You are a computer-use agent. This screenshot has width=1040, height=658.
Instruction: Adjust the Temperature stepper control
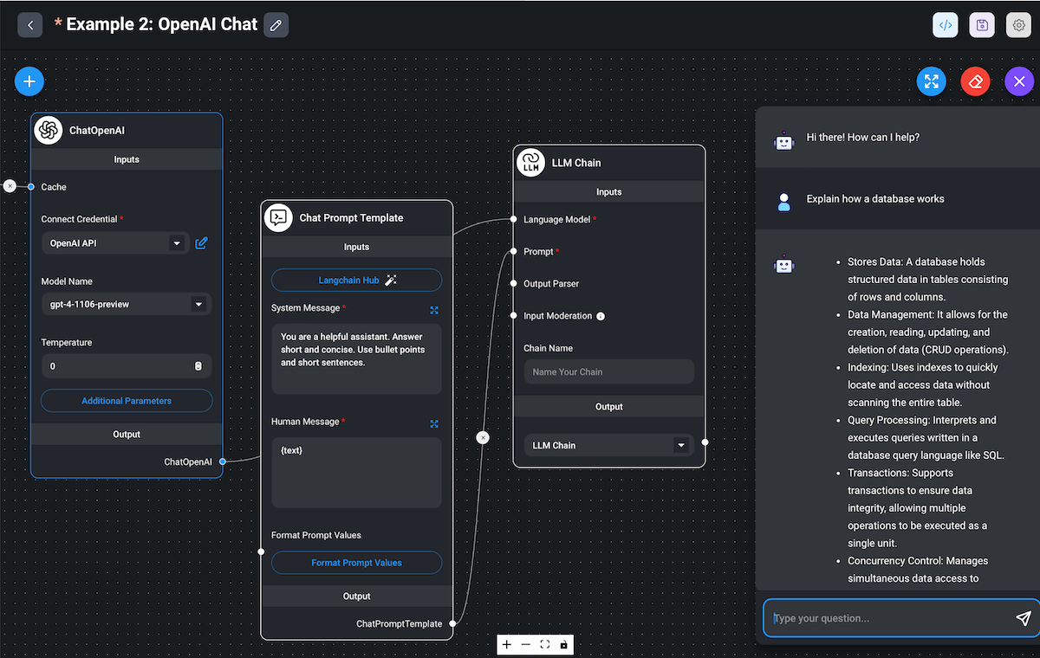[x=198, y=366]
